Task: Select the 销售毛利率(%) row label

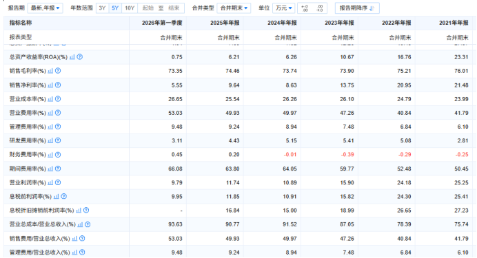Action: tap(28, 71)
